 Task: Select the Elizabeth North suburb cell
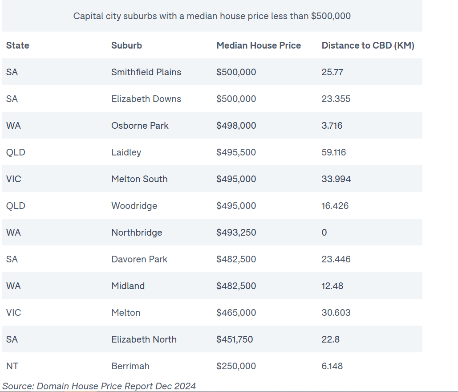144,339
